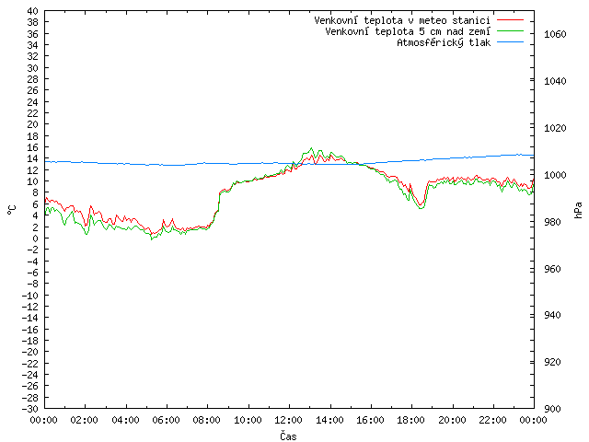
Task: Click the 920 hPa axis value
Action: (x=552, y=362)
